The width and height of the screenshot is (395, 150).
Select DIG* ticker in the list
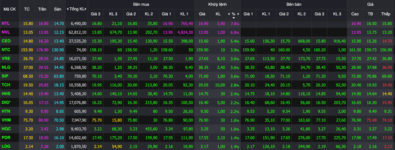pyautogui.click(x=6, y=103)
